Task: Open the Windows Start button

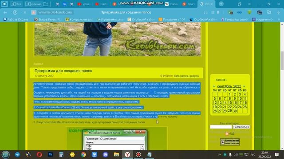Action: pyautogui.click(x=6, y=155)
